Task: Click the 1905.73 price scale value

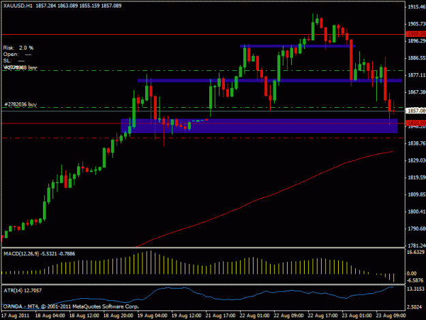Action: (416, 24)
